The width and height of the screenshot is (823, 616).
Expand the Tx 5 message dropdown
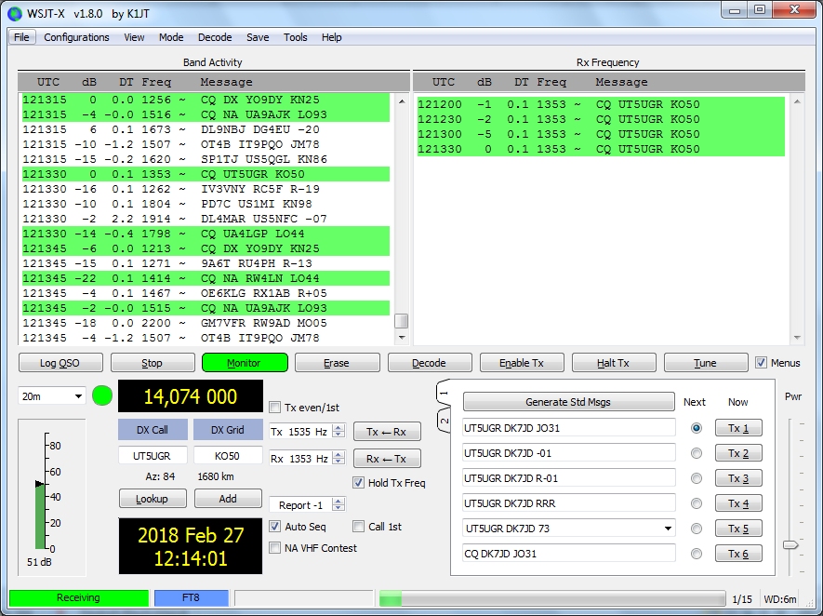coord(667,529)
